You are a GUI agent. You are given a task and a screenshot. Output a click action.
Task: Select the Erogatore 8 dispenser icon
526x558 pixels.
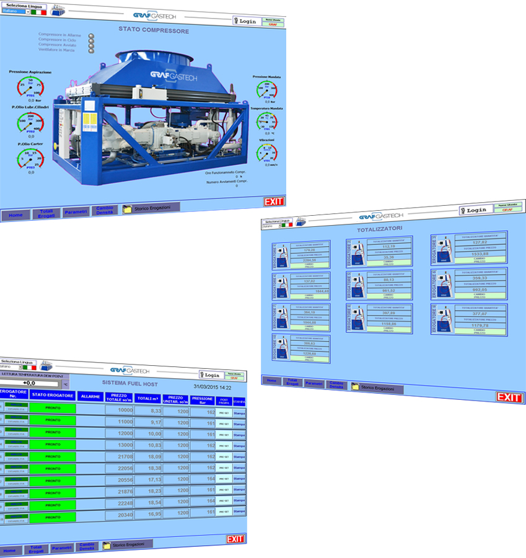coord(357,318)
